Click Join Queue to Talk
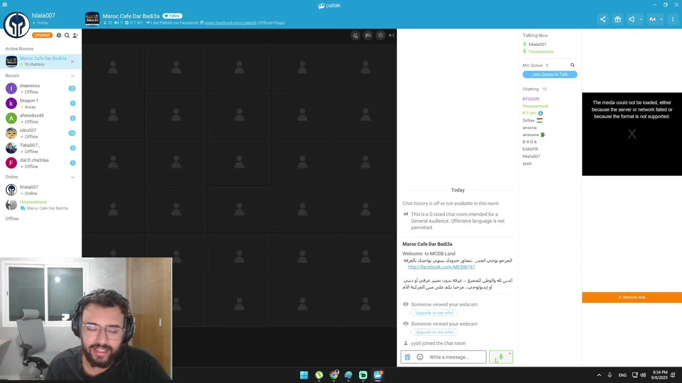 tap(549, 74)
